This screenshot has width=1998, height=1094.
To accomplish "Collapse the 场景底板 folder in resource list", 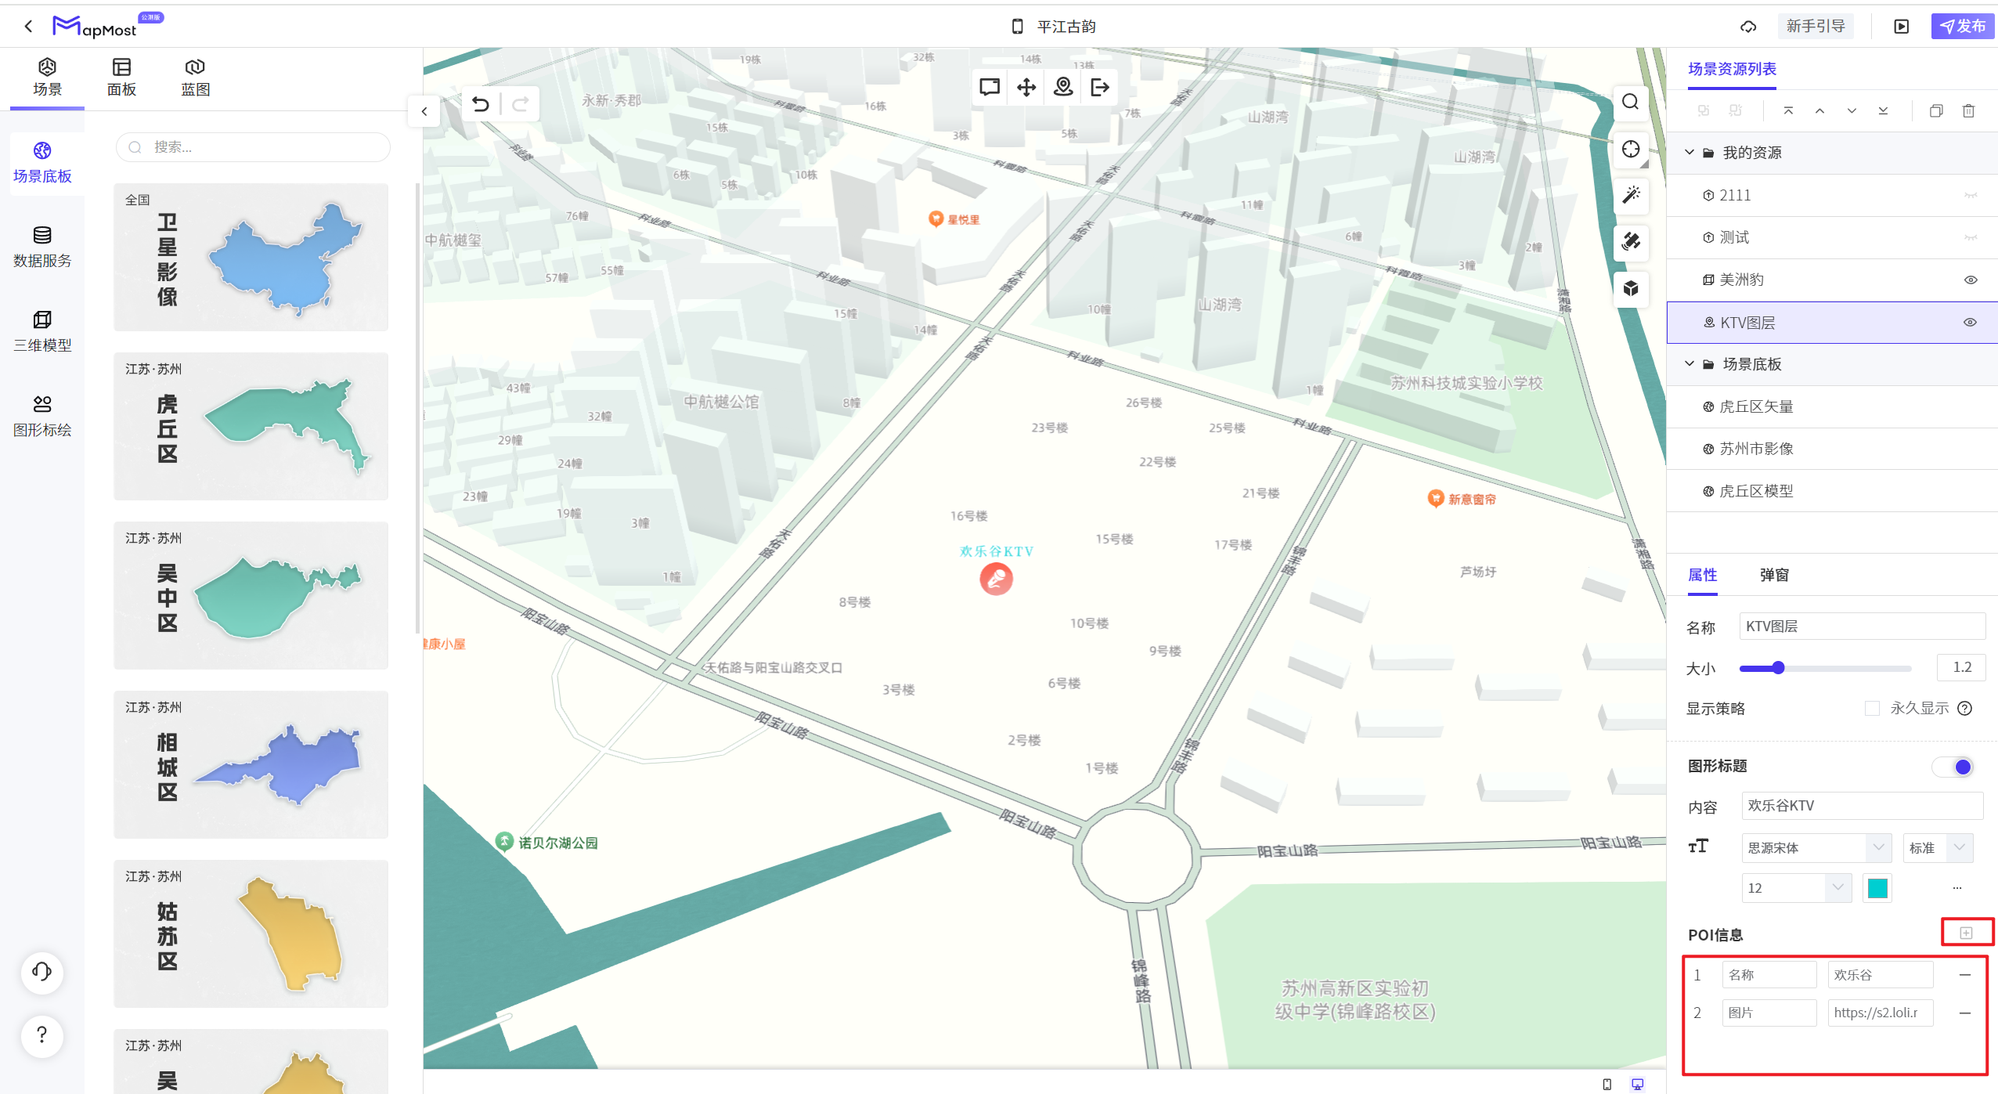I will pyautogui.click(x=1690, y=364).
